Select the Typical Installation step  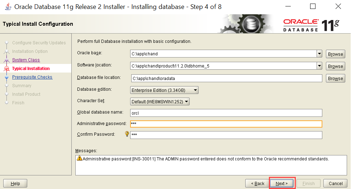pos(31,69)
